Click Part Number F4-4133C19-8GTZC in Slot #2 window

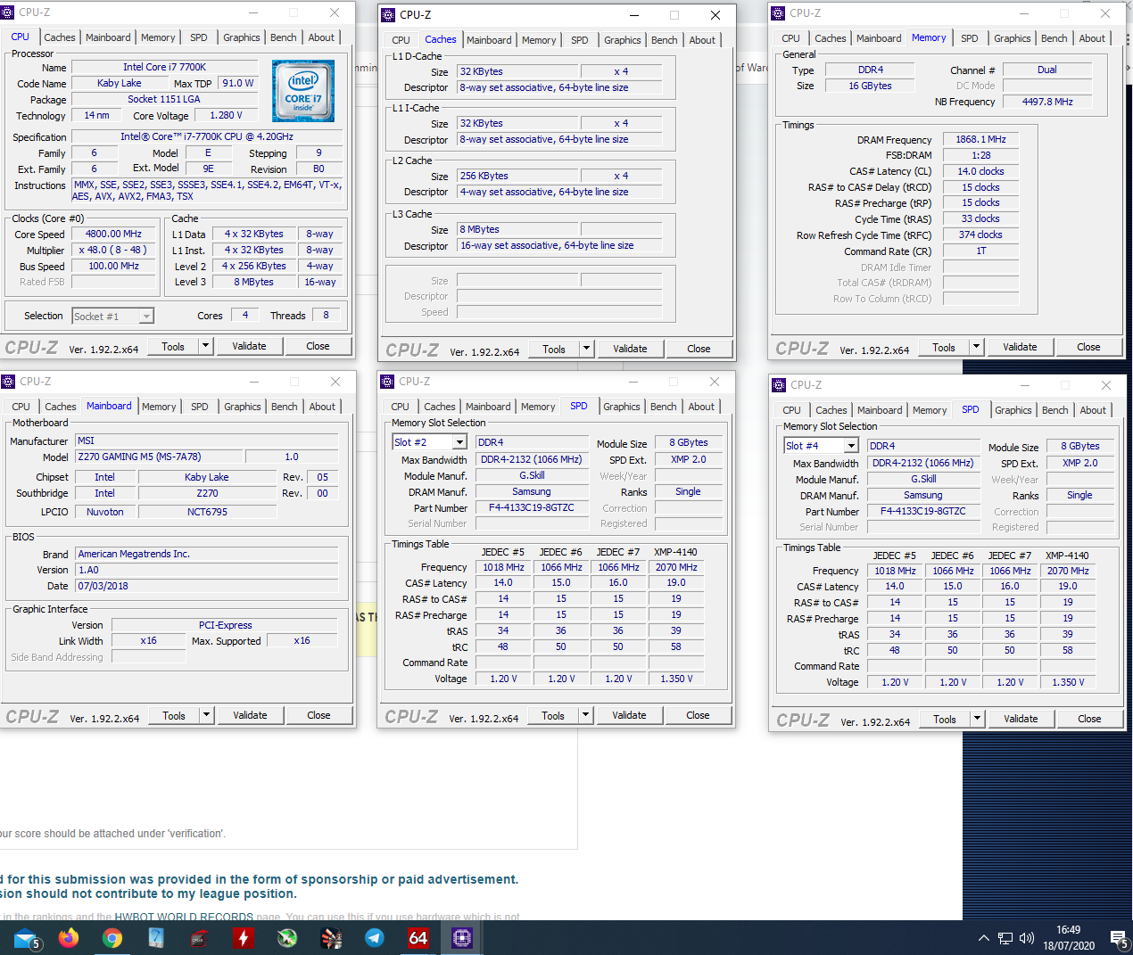point(532,507)
